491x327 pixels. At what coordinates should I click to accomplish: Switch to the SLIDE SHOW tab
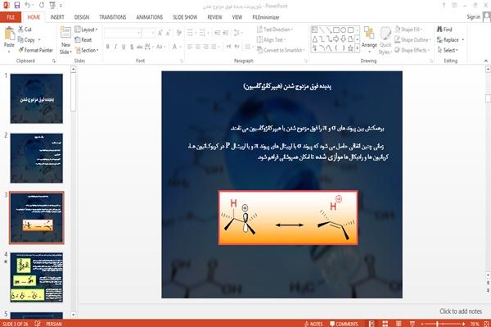(185, 17)
